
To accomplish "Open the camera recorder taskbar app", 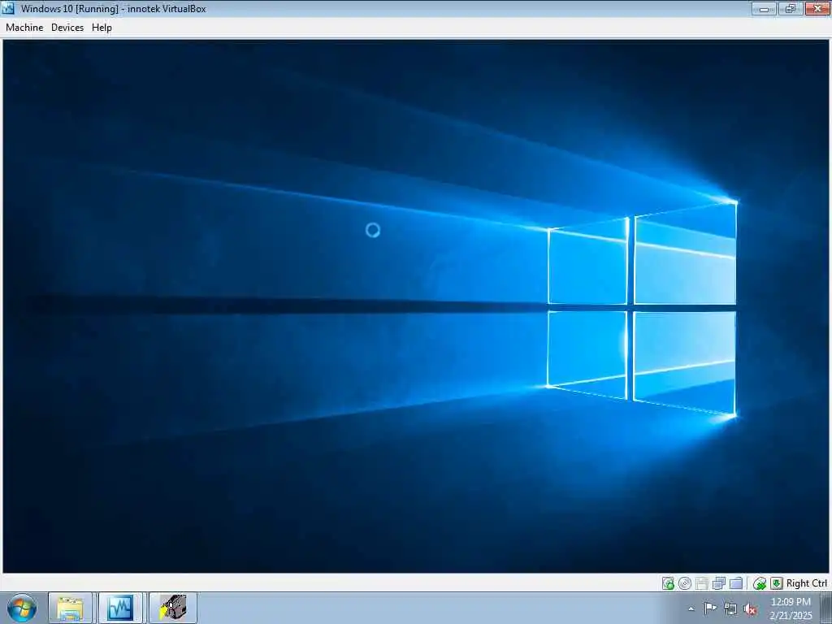I will click(172, 608).
